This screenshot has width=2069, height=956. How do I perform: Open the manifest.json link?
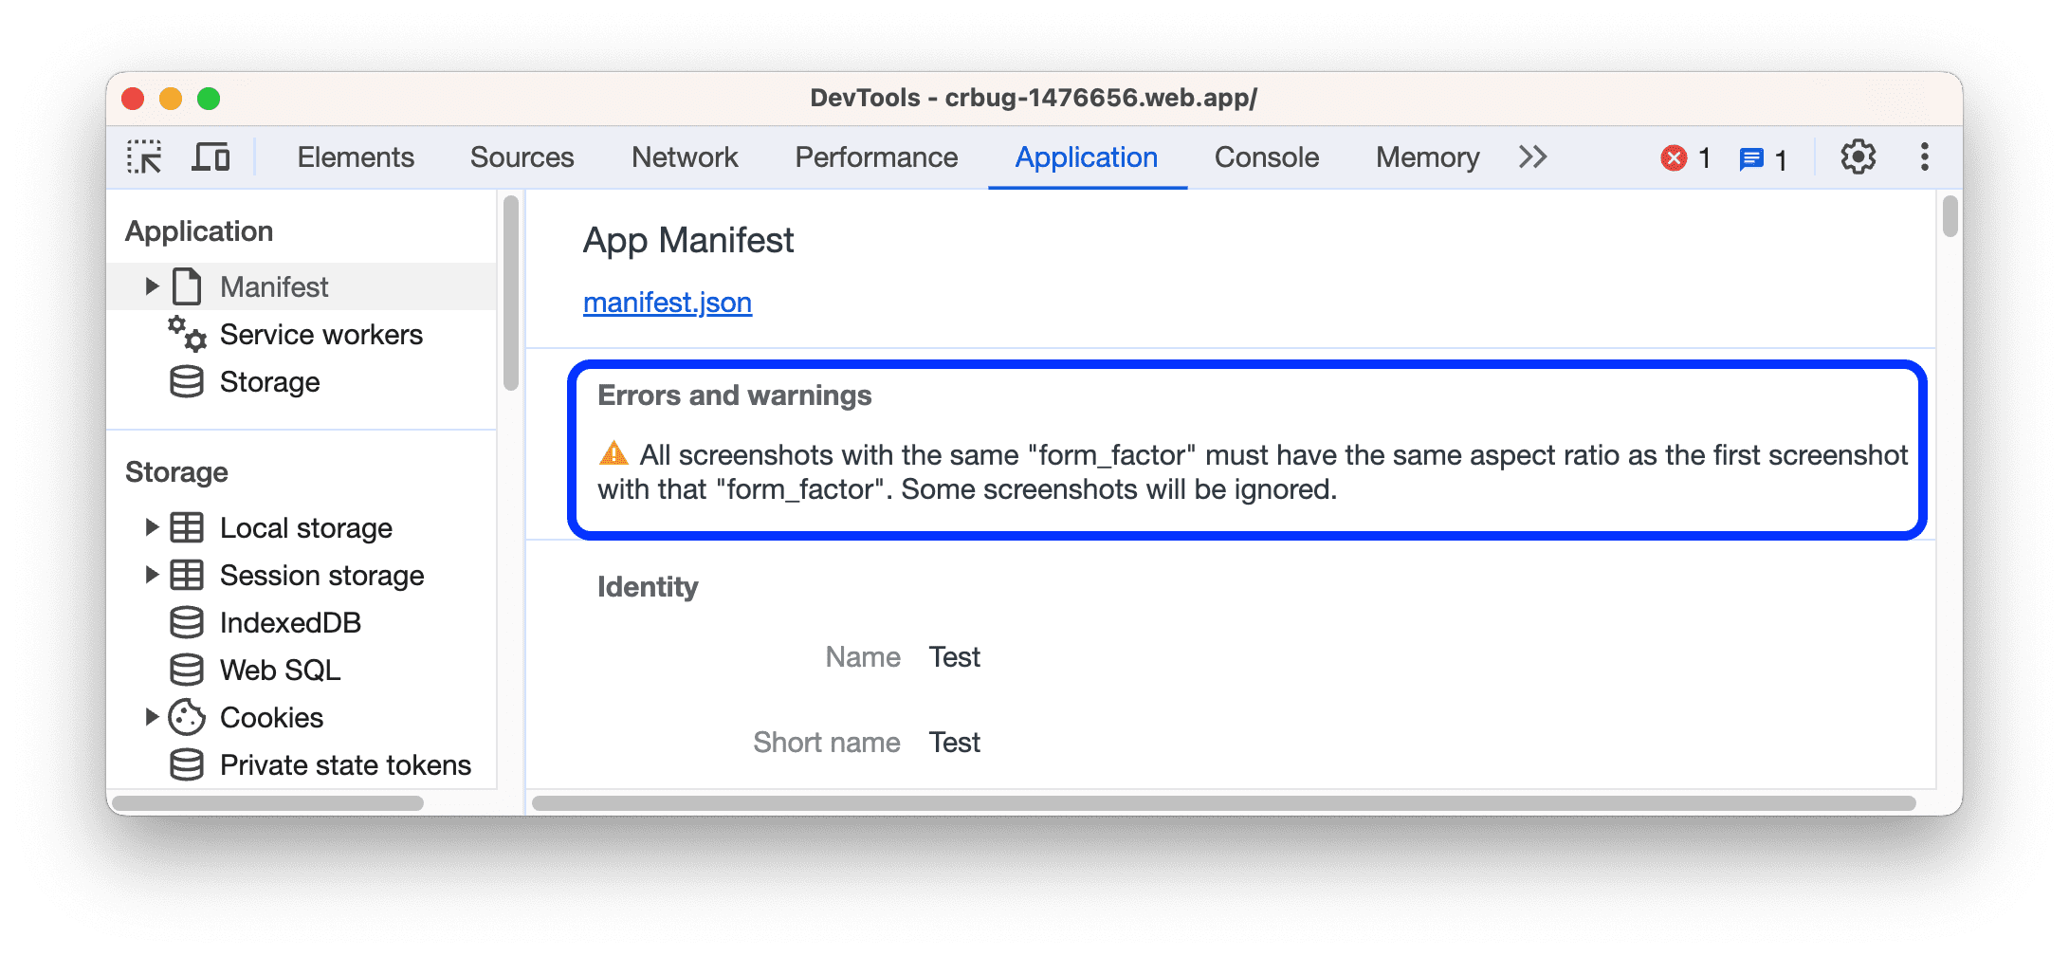(x=667, y=303)
